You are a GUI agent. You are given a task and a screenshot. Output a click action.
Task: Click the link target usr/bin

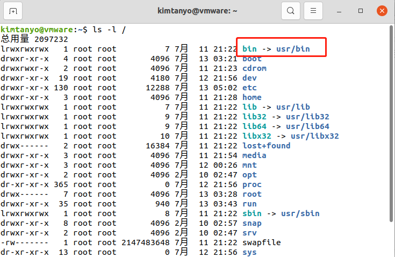coord(293,49)
